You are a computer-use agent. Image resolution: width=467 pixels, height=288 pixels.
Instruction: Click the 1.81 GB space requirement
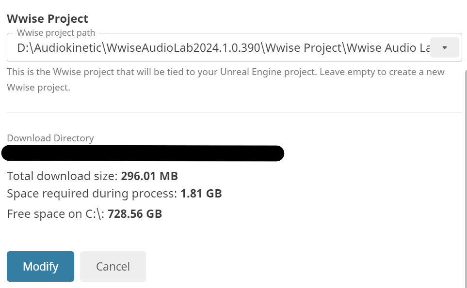(201, 193)
